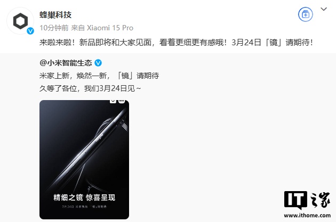Open the @小米智能生态 mention link
This screenshot has width=336, height=222.
[66, 63]
